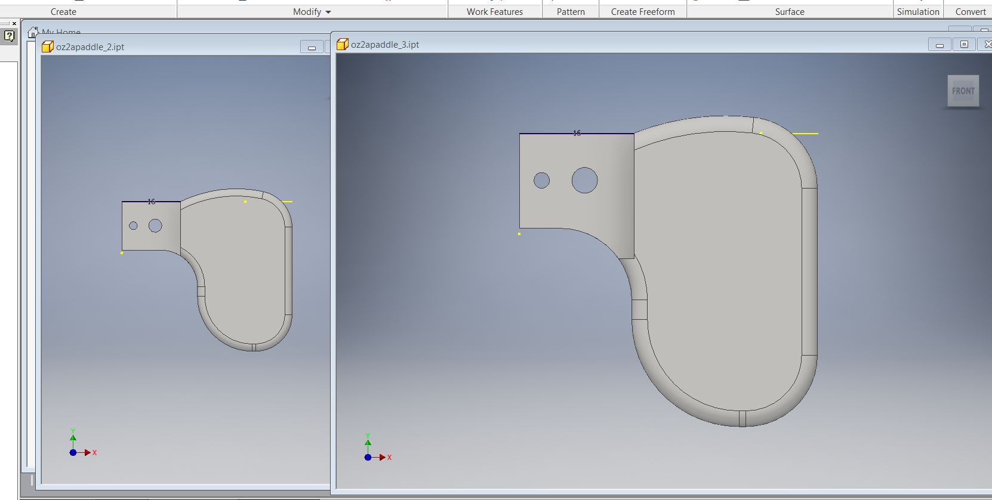Click the Create Freeform panel label
This screenshot has height=500, width=992.
643,12
